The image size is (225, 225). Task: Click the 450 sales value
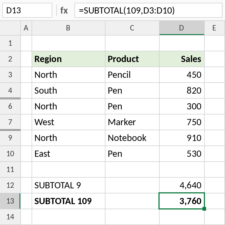point(182,75)
